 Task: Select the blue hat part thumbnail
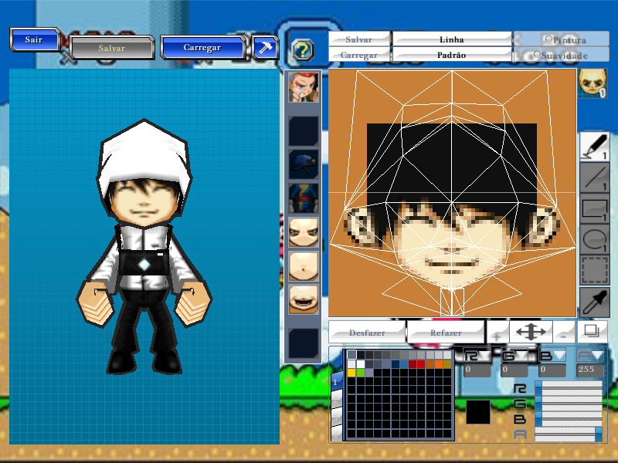303,164
